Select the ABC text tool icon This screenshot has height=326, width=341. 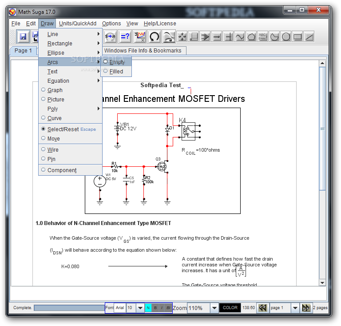point(263,36)
